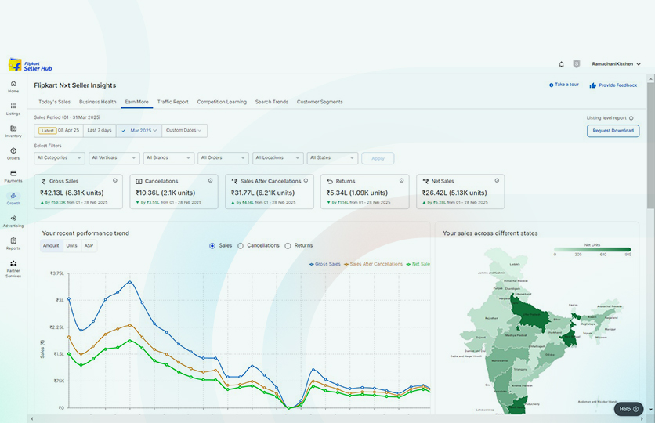Select the Returns radio button

(288, 246)
